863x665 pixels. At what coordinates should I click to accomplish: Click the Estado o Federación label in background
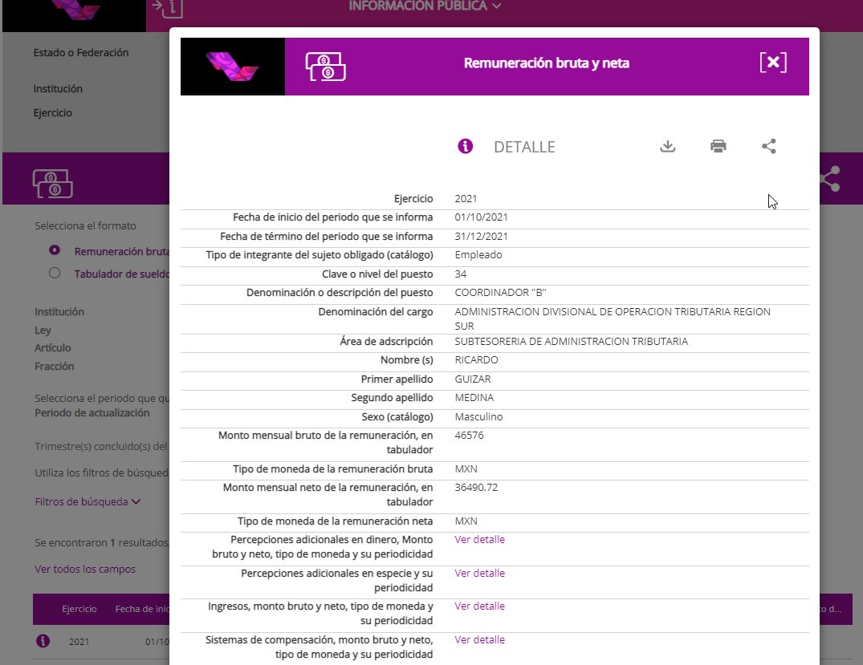pyautogui.click(x=81, y=53)
